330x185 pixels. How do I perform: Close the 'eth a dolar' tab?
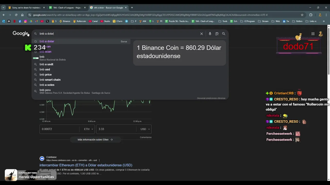tap(126, 7)
